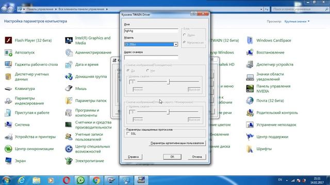The width and height of the screenshot is (330, 185).
Task: Launch Google Chrome from taskbar
Action: tap(96, 180)
